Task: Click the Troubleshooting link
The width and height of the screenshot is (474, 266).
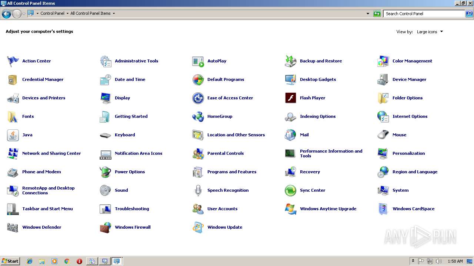Action: (132, 209)
